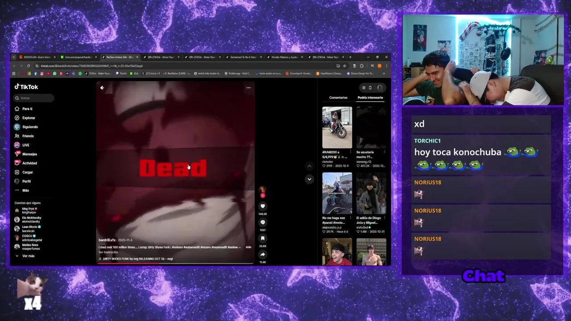
Task: Open more options on #KAM200 video card
Action: click(x=351, y=152)
